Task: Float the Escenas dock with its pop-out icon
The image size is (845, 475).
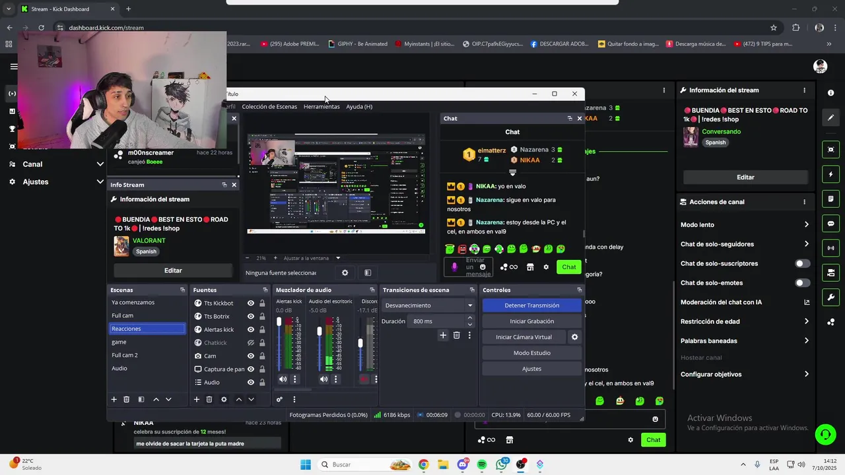Action: (x=182, y=290)
